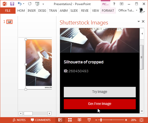Image resolution: width=148 pixels, height=123 pixels.
Task: Open PowerPoint Help question mark
Action: point(114,4)
